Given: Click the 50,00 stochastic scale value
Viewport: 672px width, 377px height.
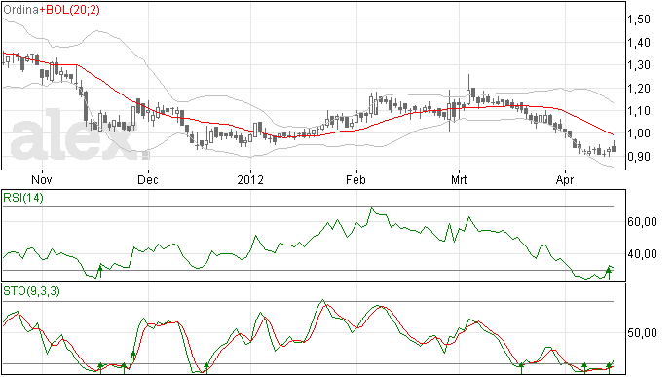Looking at the screenshot, I should point(642,333).
